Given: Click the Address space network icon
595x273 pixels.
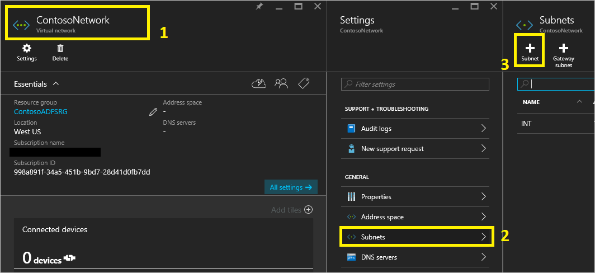Looking at the screenshot, I should 351,217.
